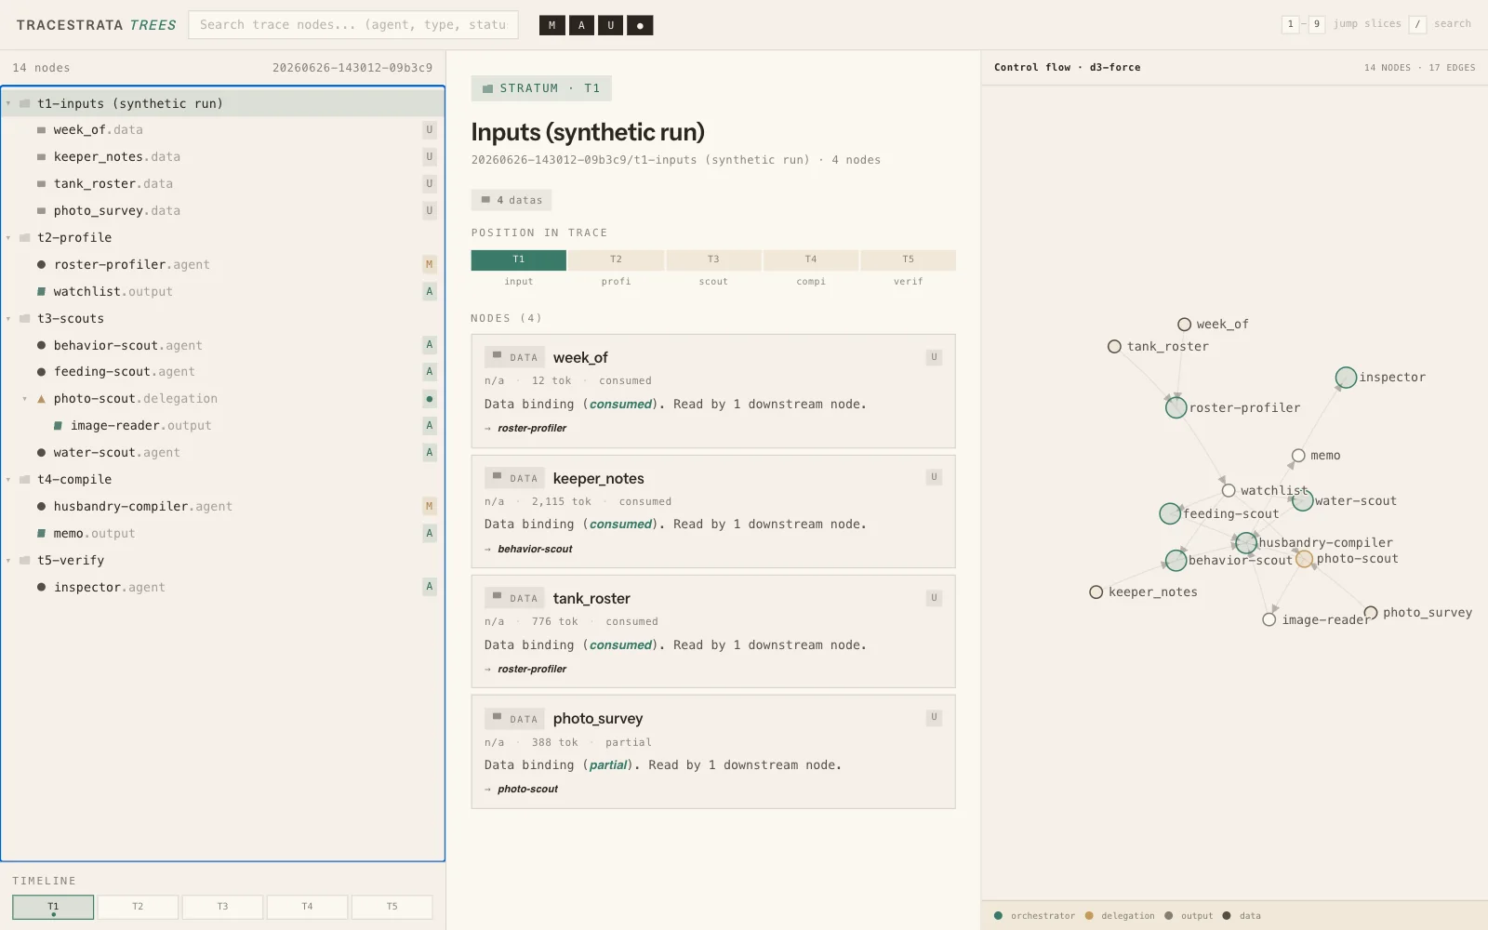Viewport: 1488px width, 930px height.
Task: Follow the behavior-scout link under keeper_notes
Action: 535,550
